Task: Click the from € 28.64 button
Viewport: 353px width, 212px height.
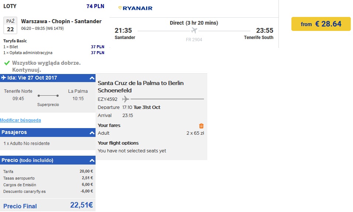Action: click(321, 24)
